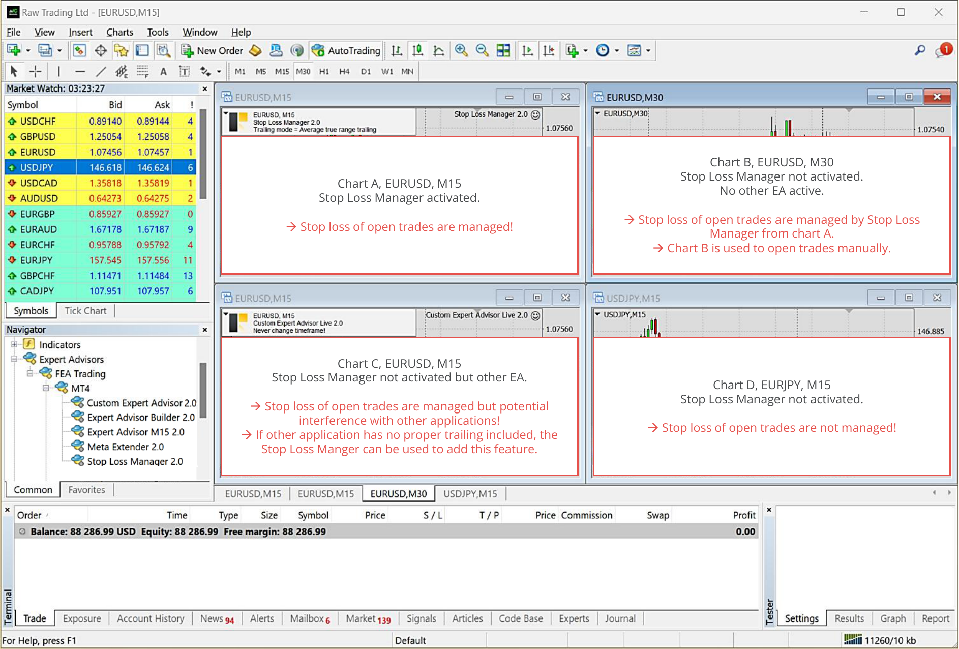Viewport: 959px width, 649px height.
Task: Switch chart to line chart style
Action: (438, 50)
